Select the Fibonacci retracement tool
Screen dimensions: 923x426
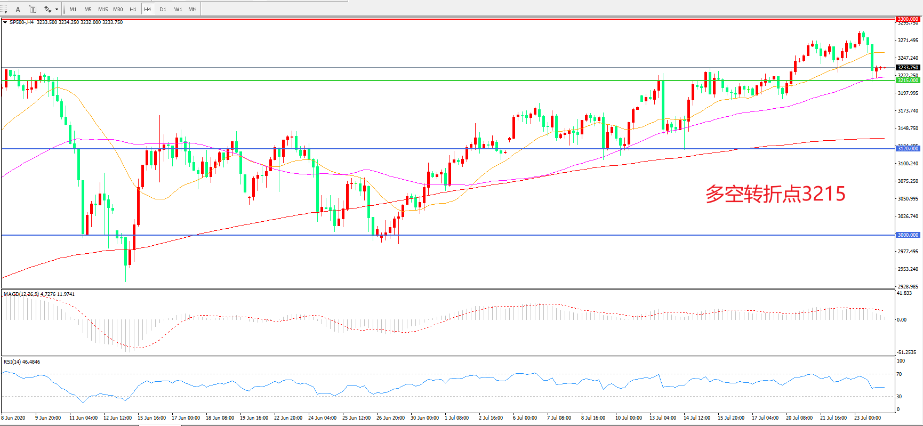pyautogui.click(x=4, y=9)
